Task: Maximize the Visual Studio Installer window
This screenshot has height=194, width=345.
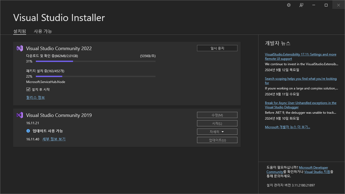Action: click(326, 5)
